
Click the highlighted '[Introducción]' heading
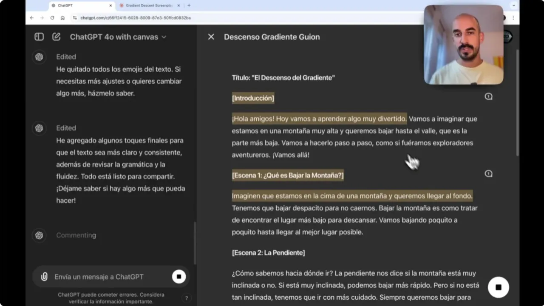[253, 98]
